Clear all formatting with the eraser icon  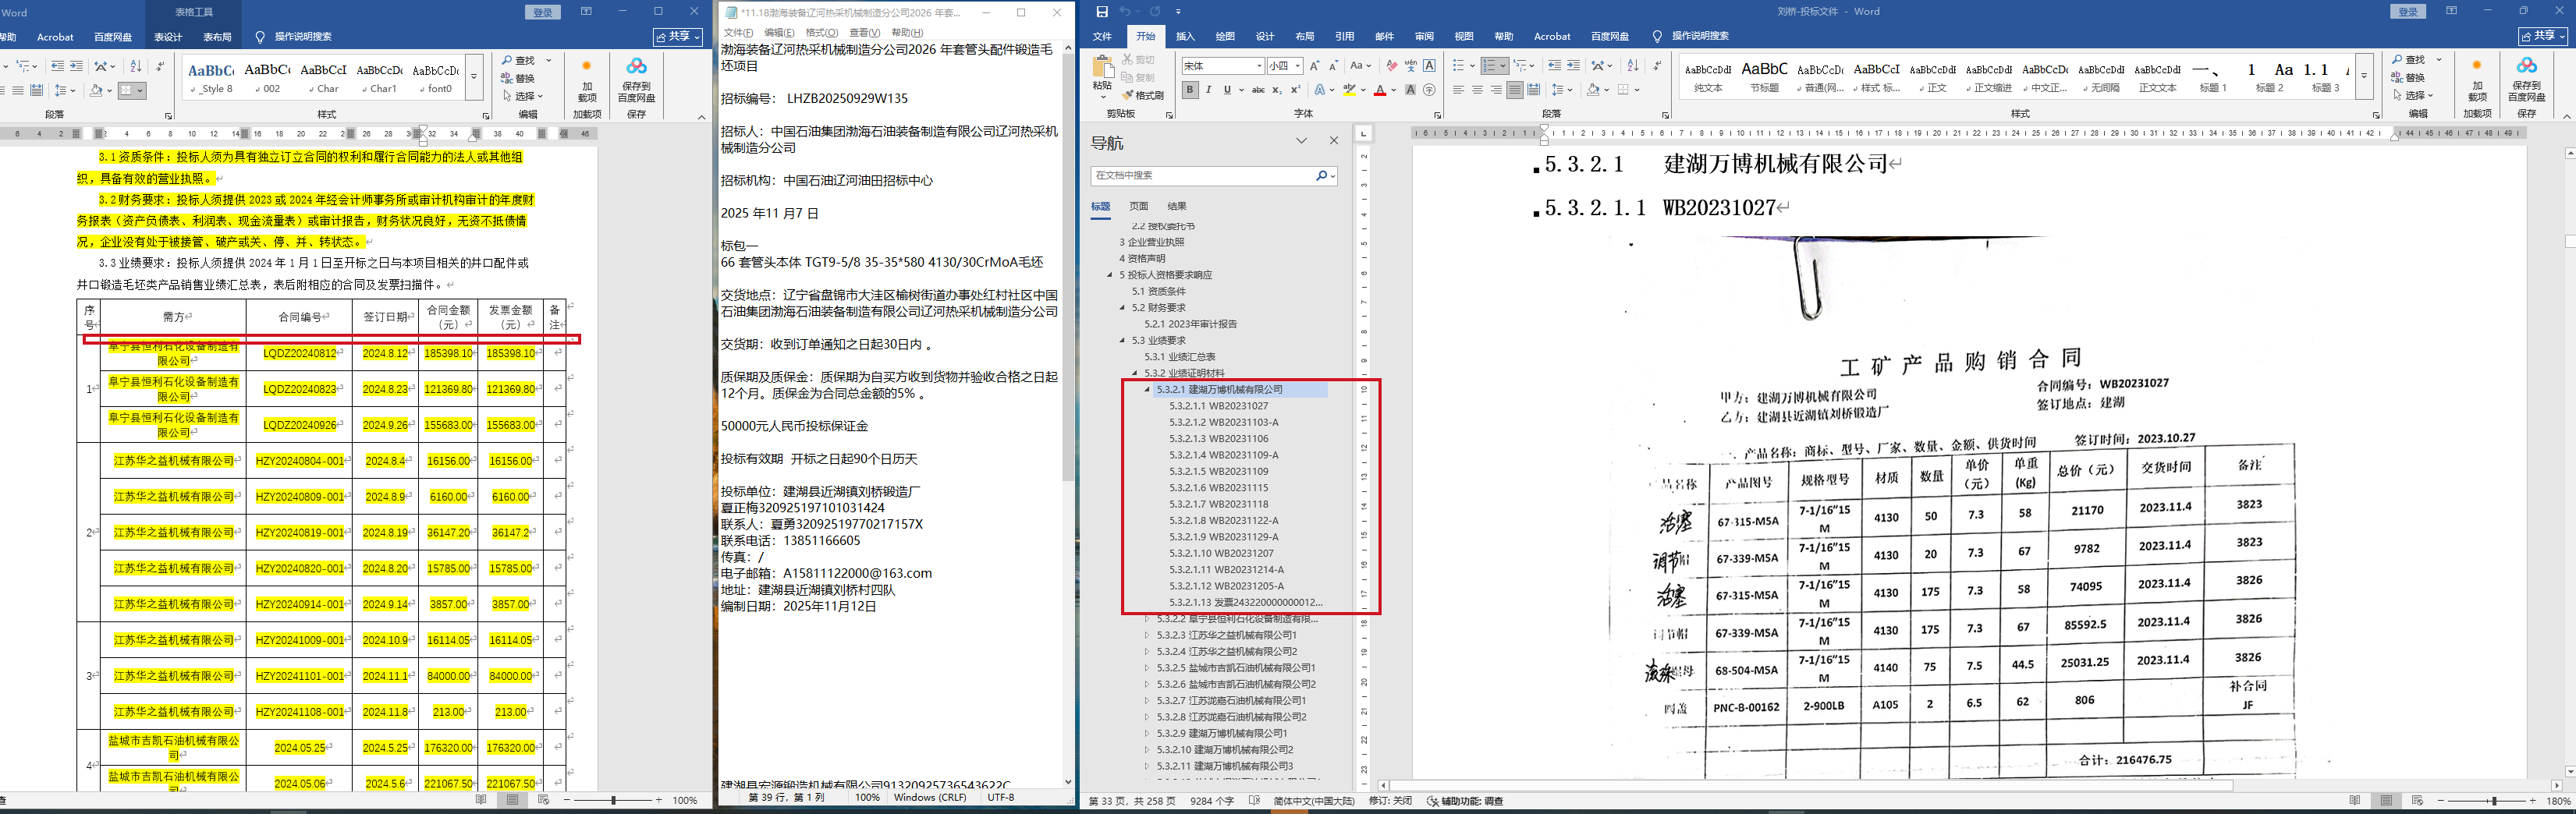1391,66
